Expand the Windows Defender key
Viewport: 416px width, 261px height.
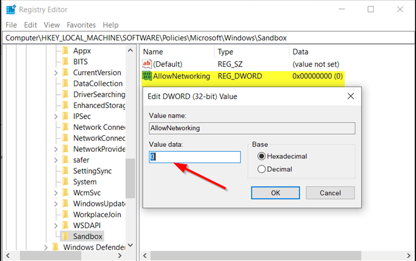point(46,247)
